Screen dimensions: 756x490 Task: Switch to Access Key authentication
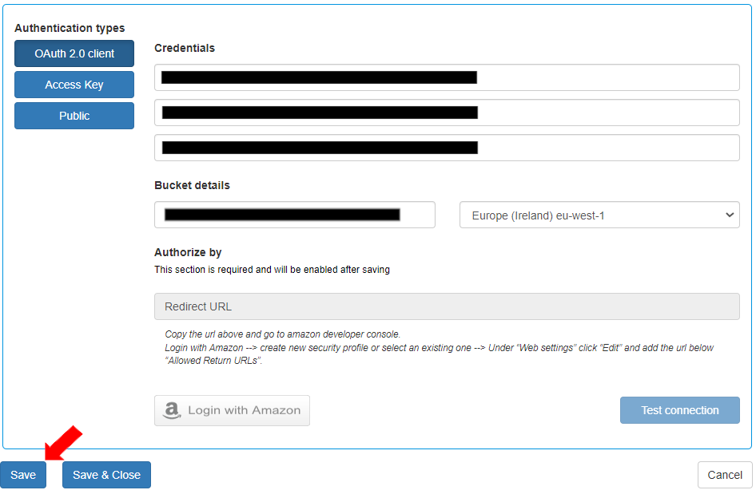point(74,85)
